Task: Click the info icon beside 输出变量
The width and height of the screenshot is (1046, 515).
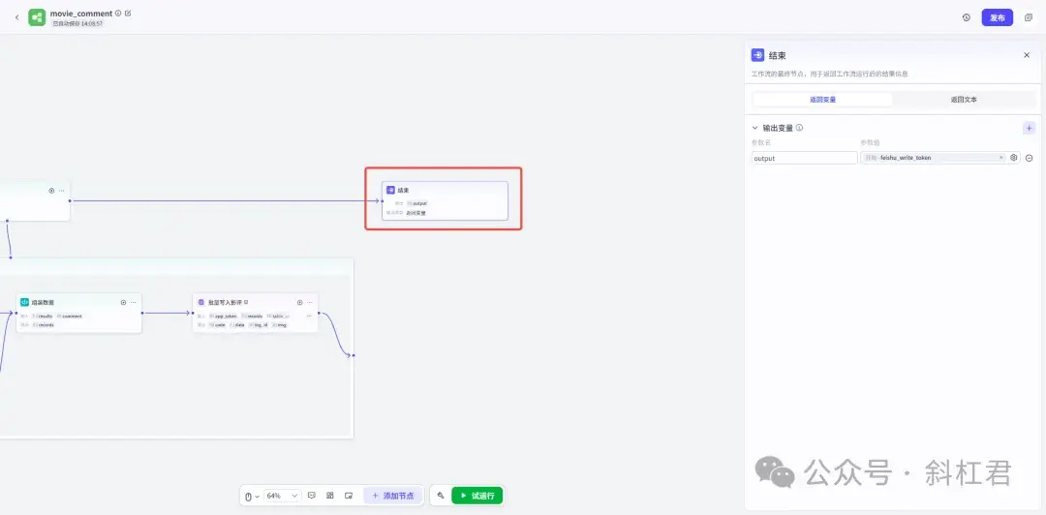Action: pos(799,128)
